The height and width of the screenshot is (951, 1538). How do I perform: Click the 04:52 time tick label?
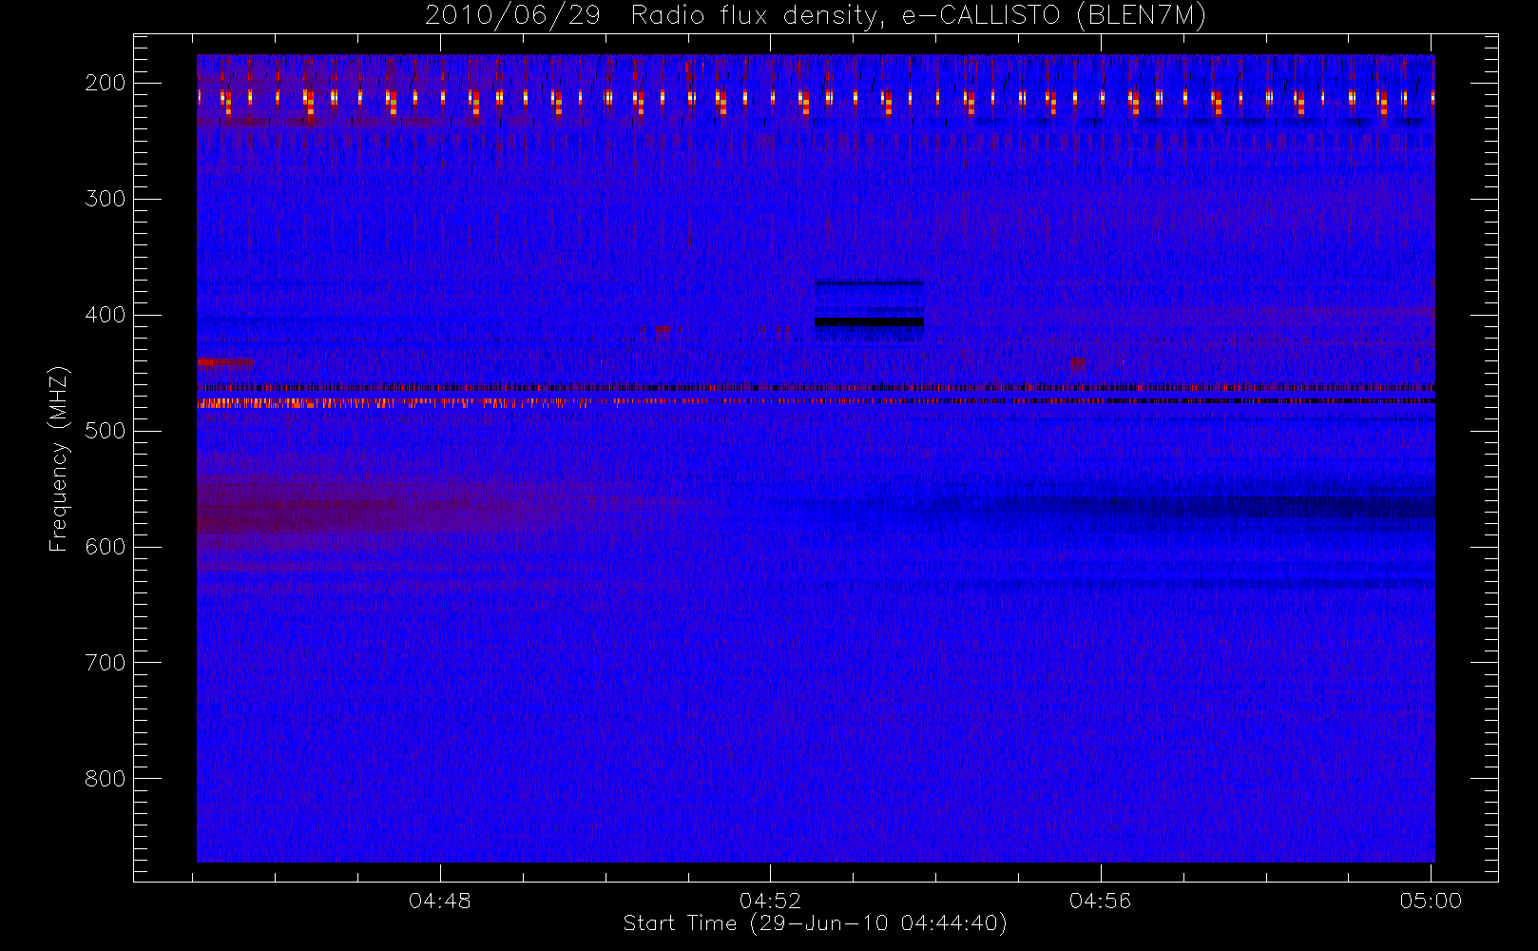click(x=770, y=901)
